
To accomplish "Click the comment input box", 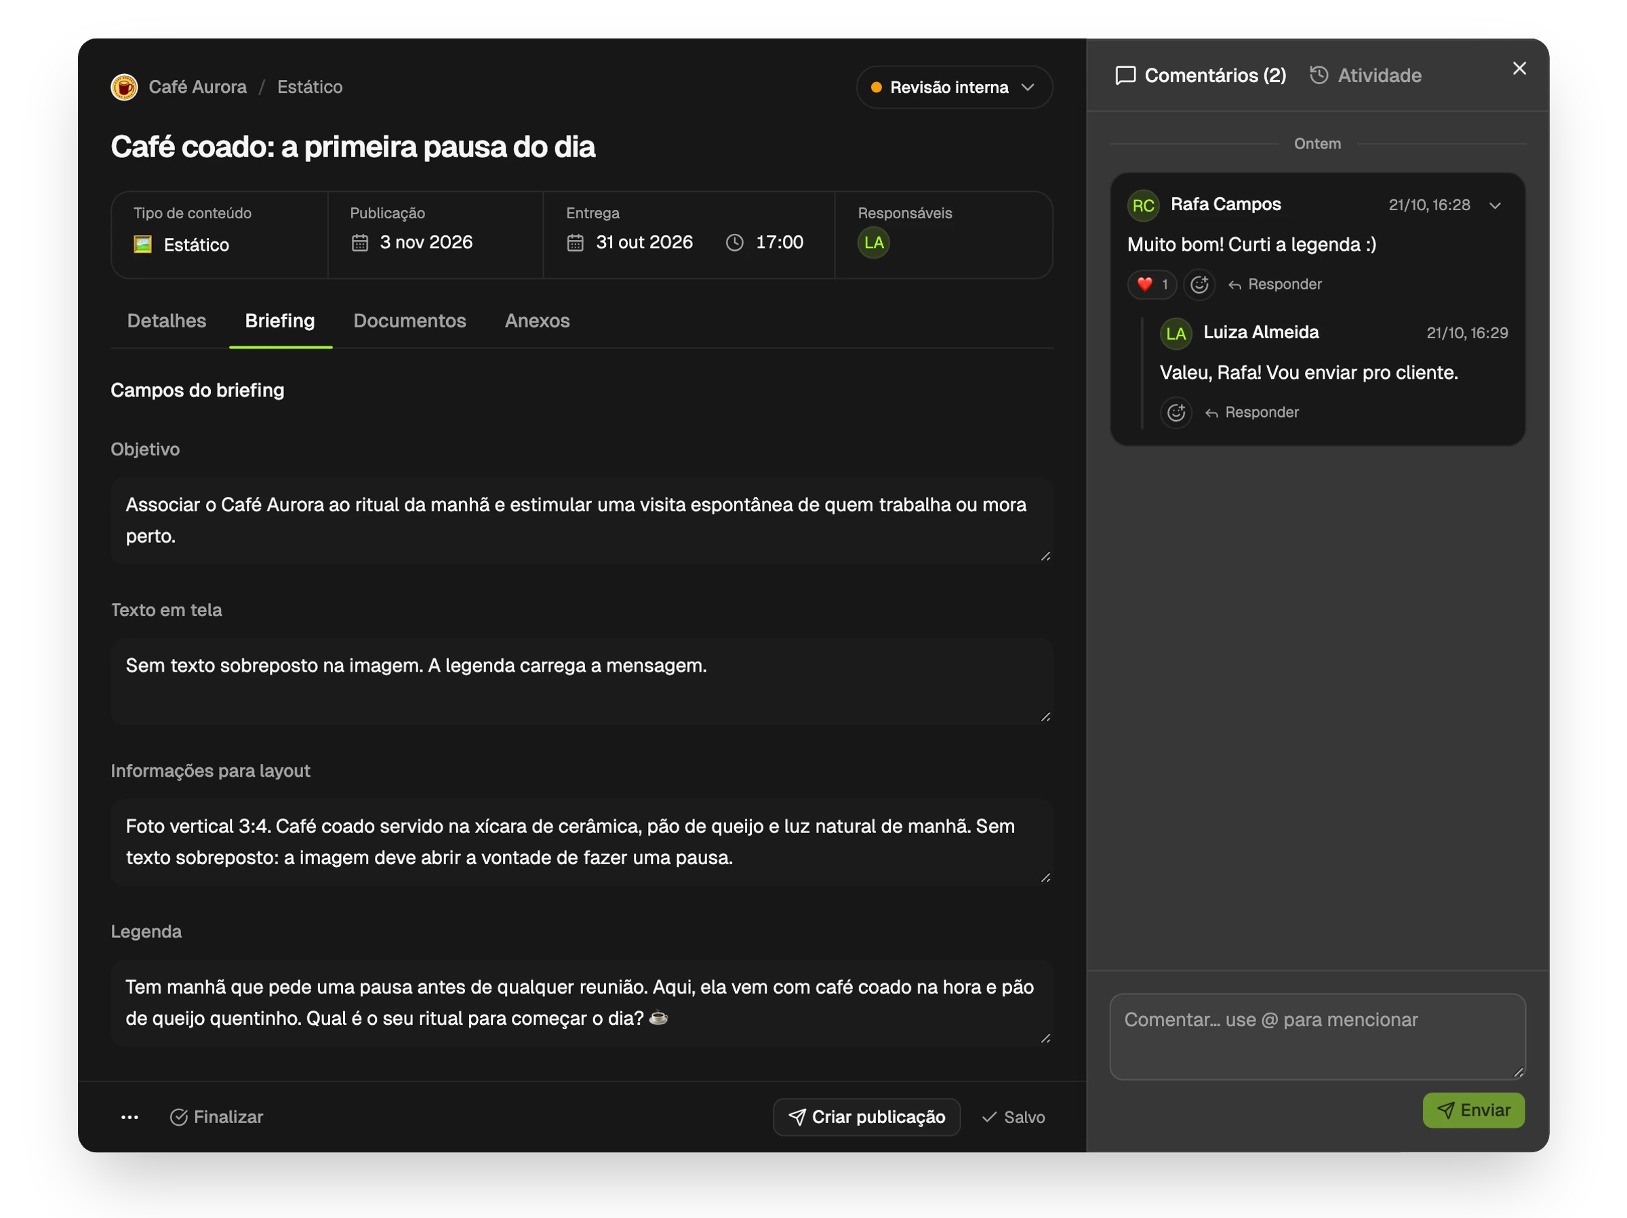I will click(x=1317, y=1036).
